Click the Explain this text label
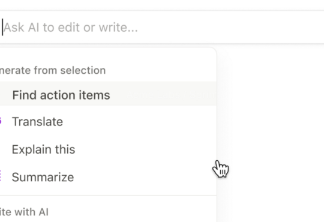The image size is (324, 222). pos(43,149)
